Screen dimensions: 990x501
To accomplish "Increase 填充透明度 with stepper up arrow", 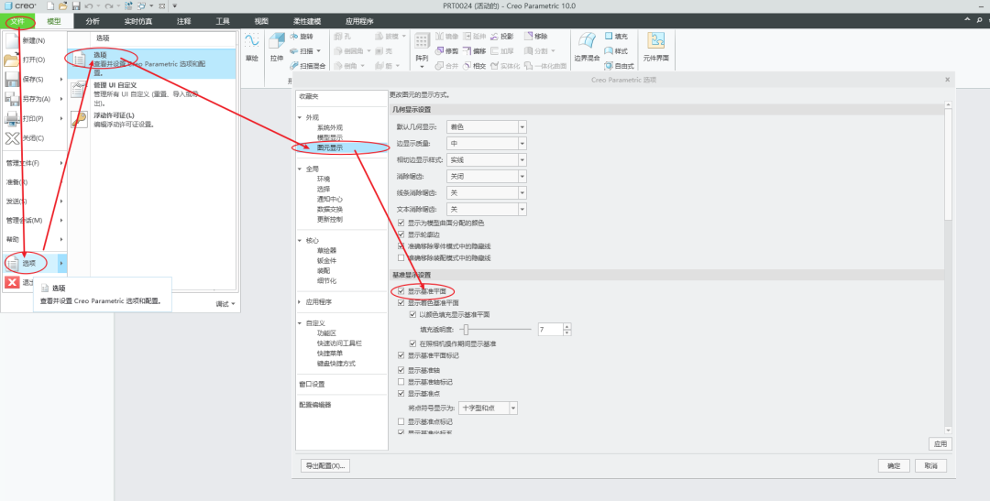I will click(x=567, y=326).
